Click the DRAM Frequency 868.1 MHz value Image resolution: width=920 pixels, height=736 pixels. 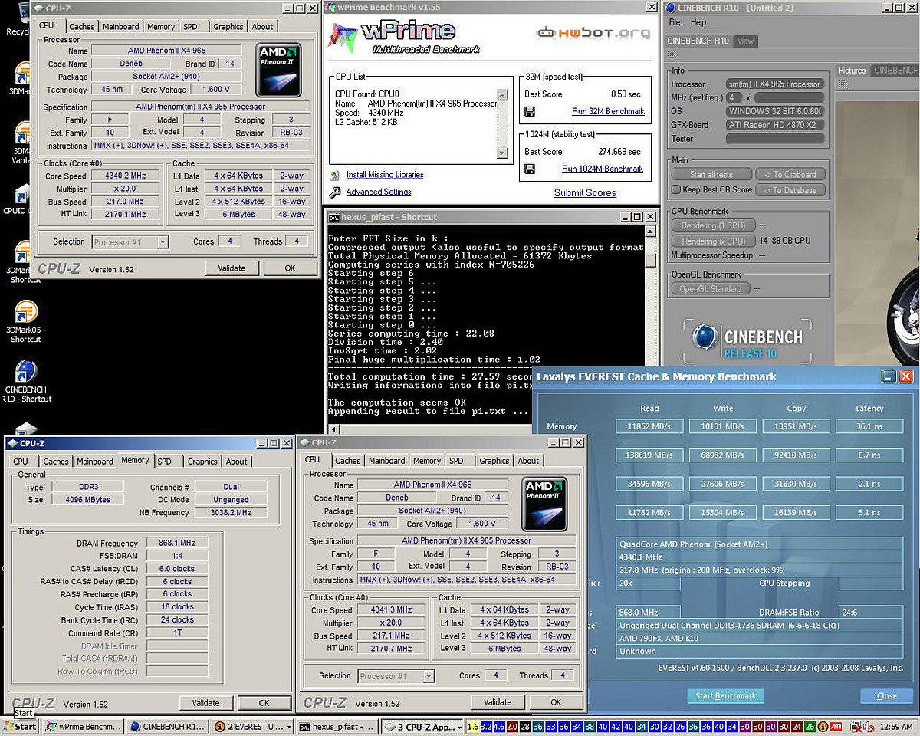tap(177, 543)
